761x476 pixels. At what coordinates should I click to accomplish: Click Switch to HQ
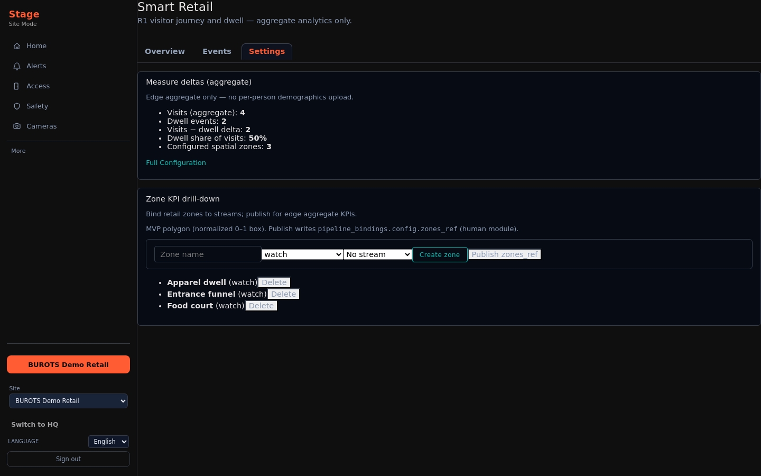pyautogui.click(x=35, y=425)
